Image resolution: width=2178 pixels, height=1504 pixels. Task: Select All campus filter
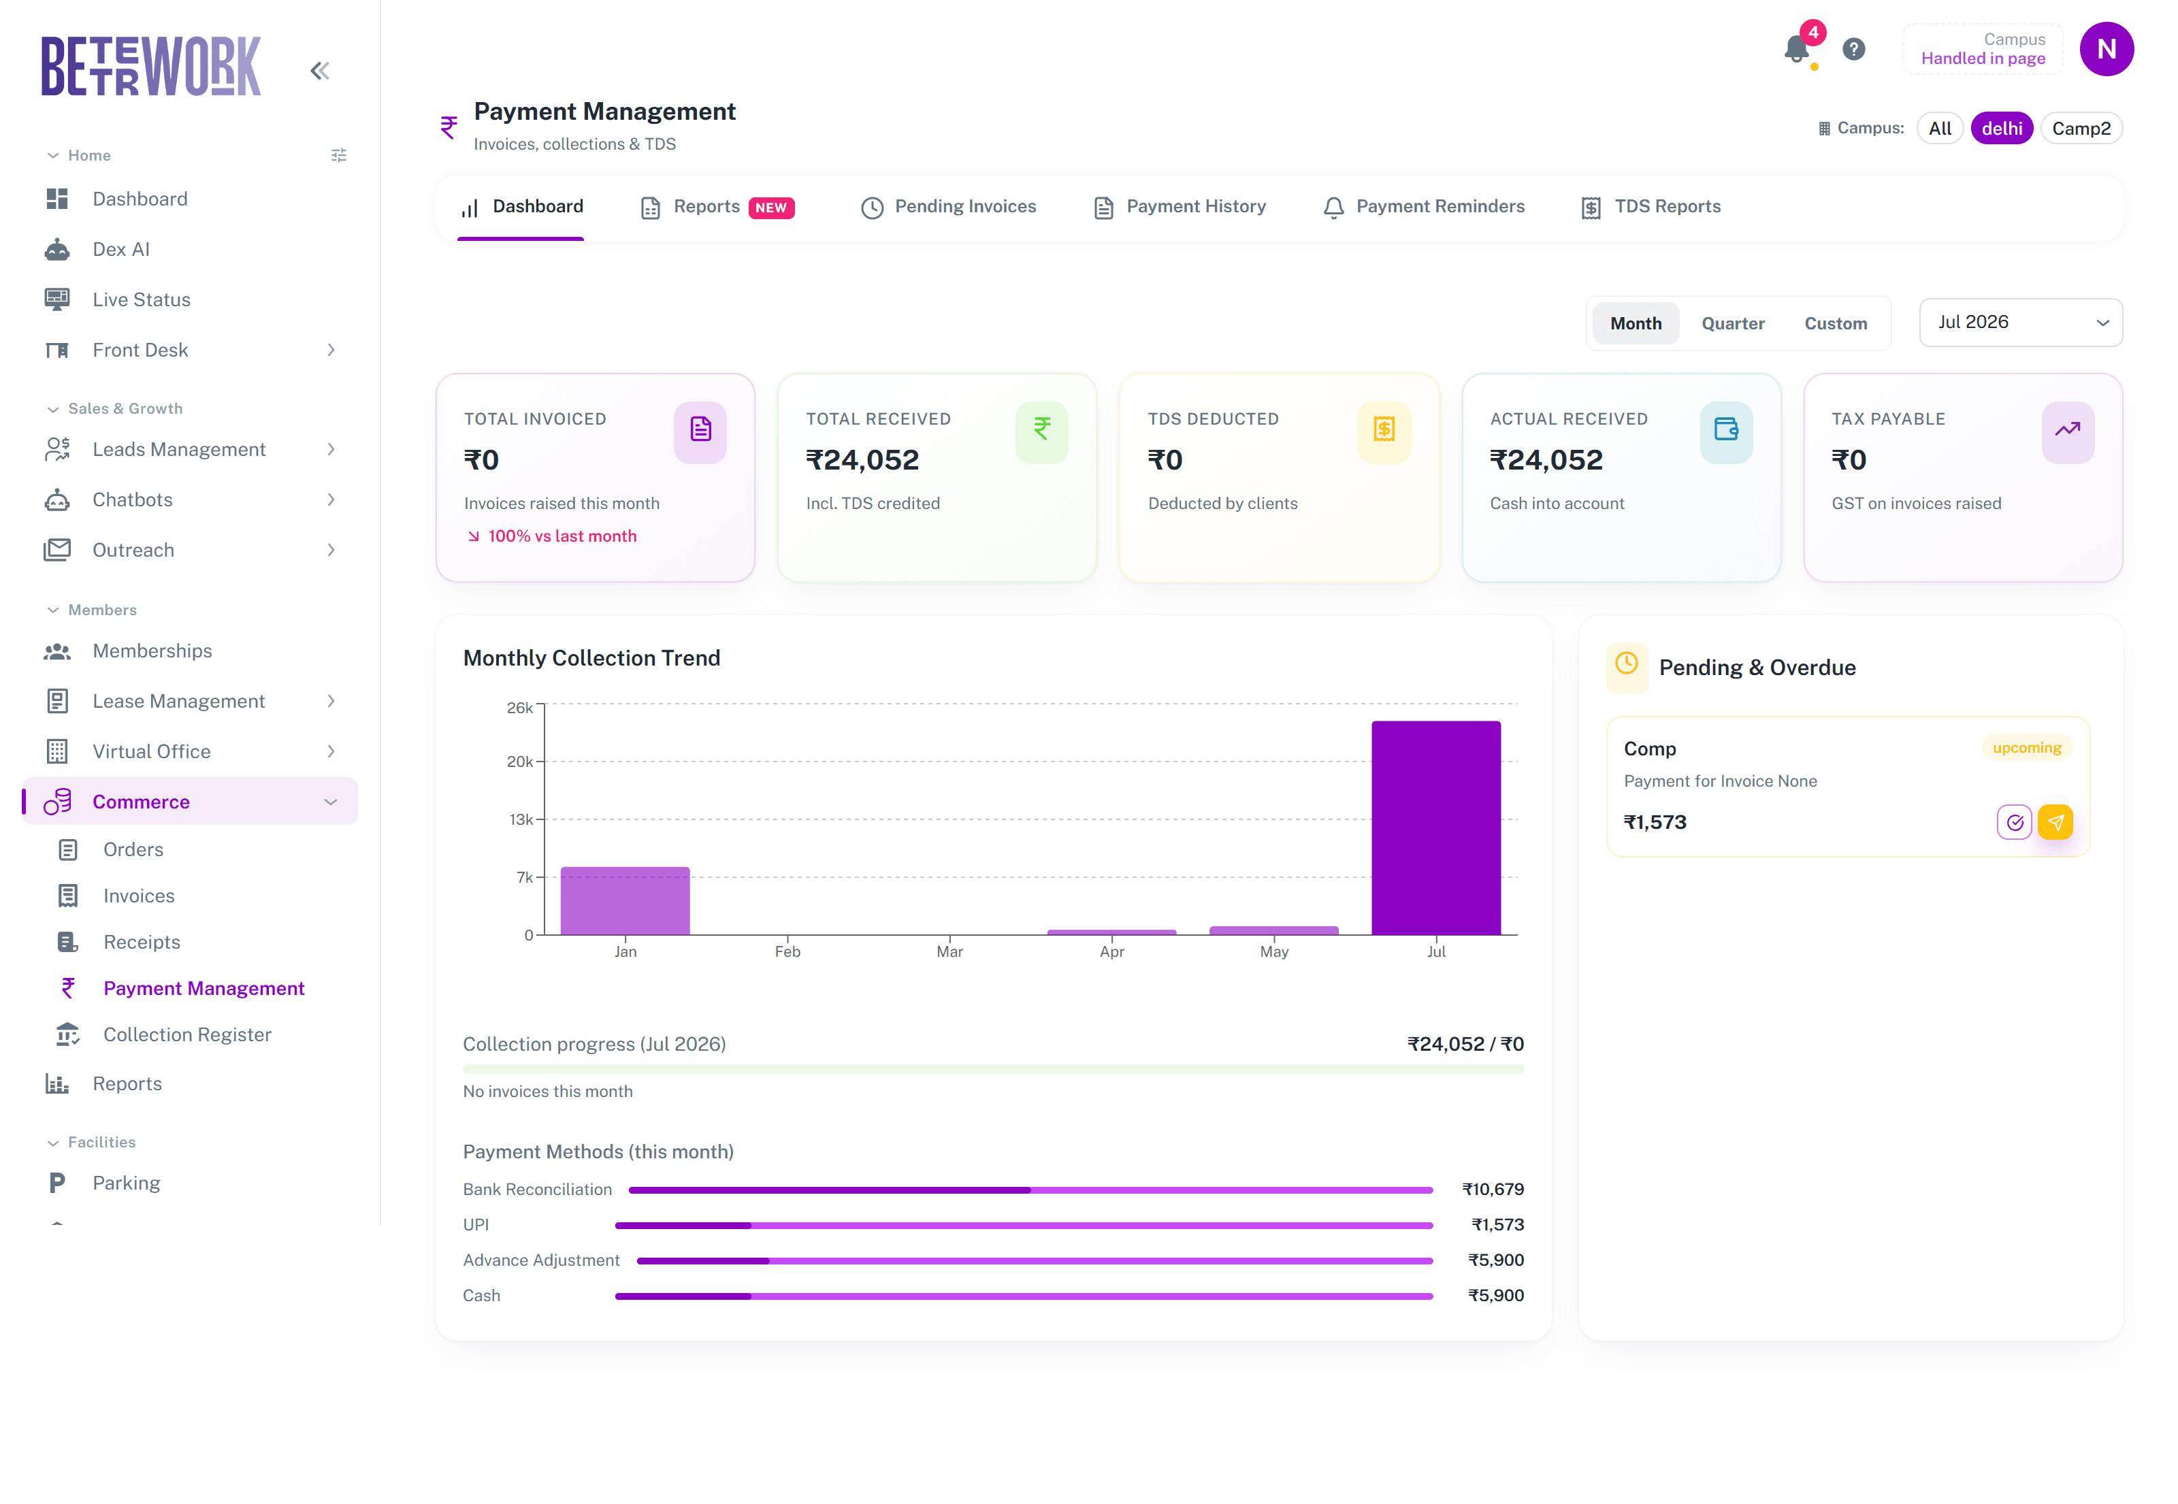[x=1940, y=128]
